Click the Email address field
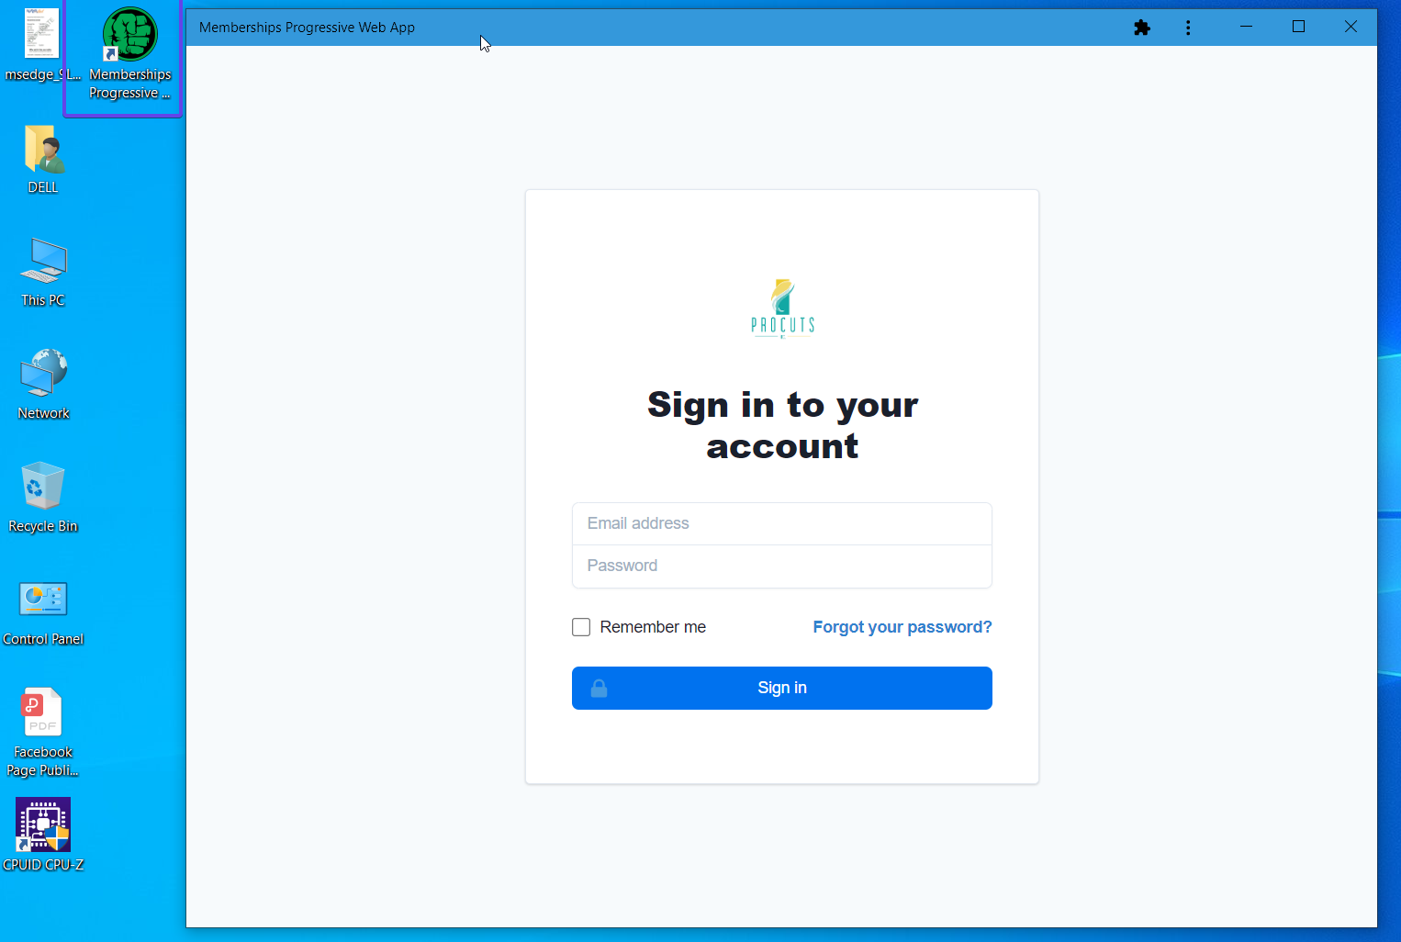 coord(782,523)
